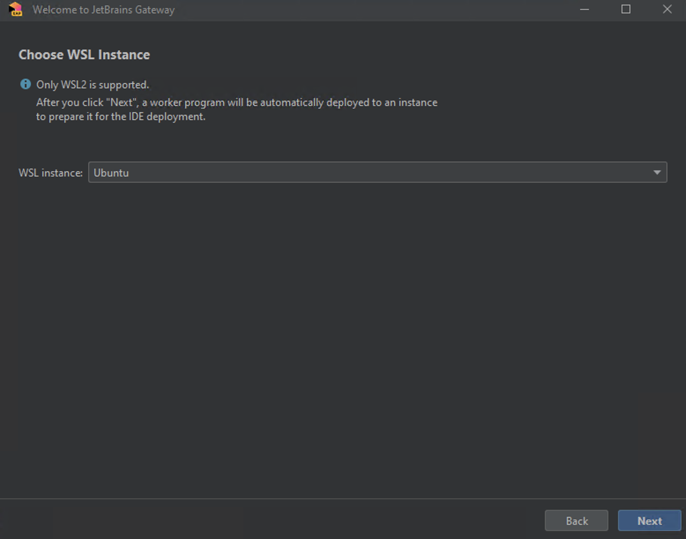Click the dropdown arrow next to Ubuntu
The width and height of the screenshot is (686, 539).
(656, 172)
